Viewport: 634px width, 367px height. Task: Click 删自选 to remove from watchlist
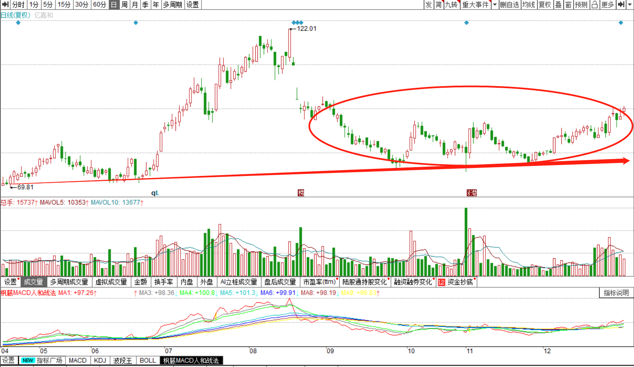510,5
